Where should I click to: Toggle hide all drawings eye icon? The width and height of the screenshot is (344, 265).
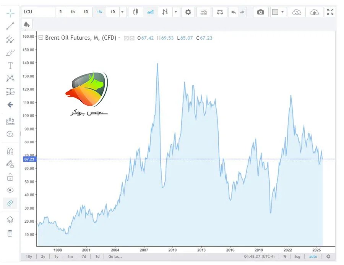click(10, 190)
